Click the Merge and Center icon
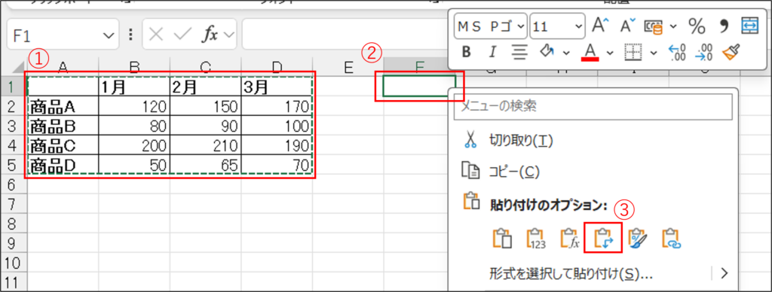Screen dimensions: 772x292 (x=750, y=25)
